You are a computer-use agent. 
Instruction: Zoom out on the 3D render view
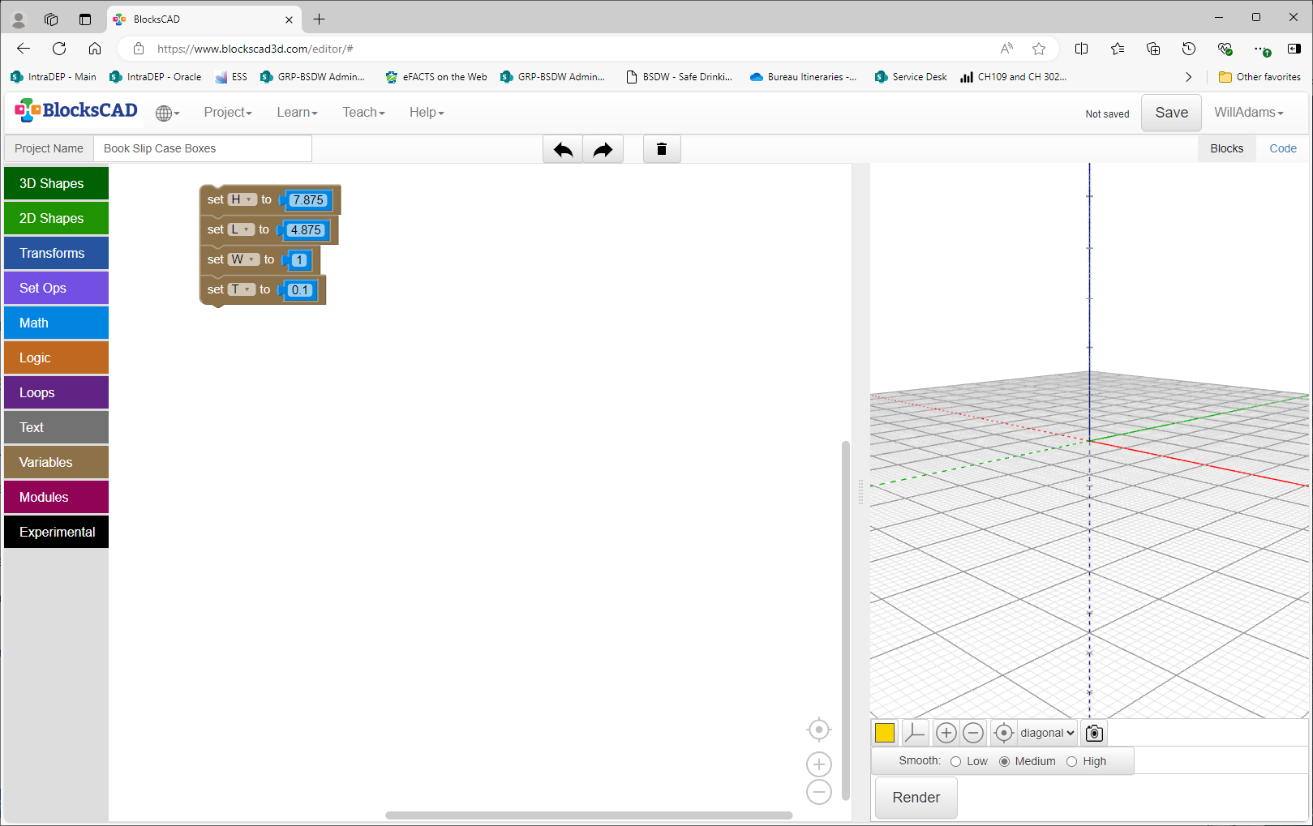973,733
